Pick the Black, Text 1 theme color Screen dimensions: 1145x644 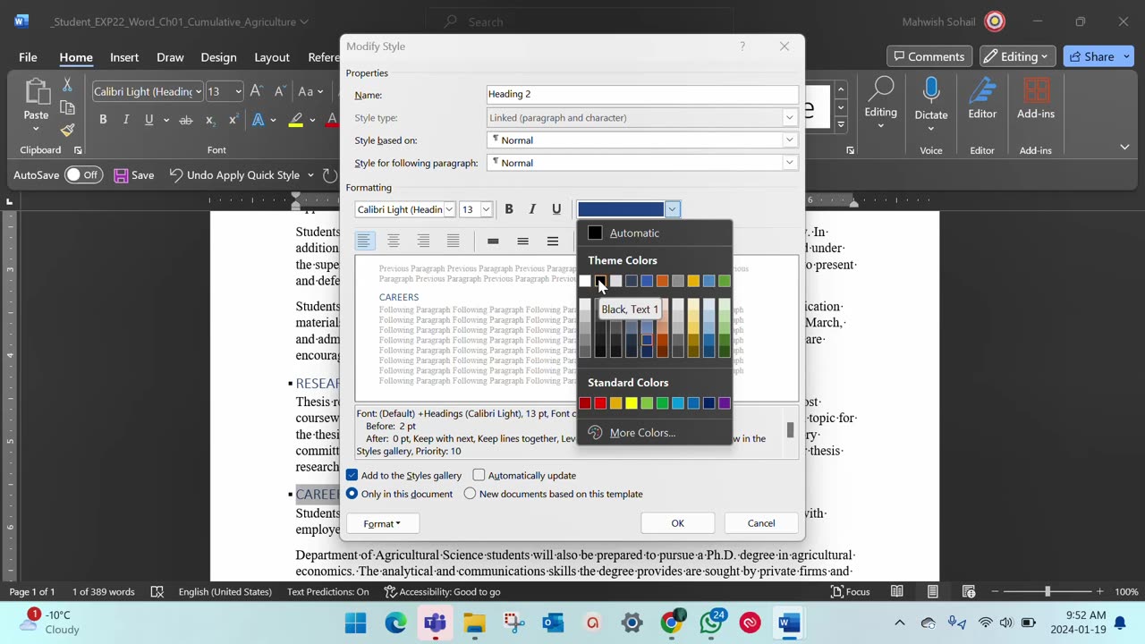(x=600, y=281)
